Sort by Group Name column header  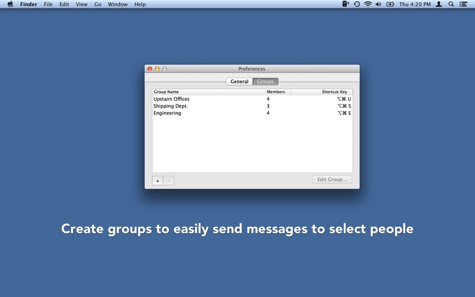point(209,92)
